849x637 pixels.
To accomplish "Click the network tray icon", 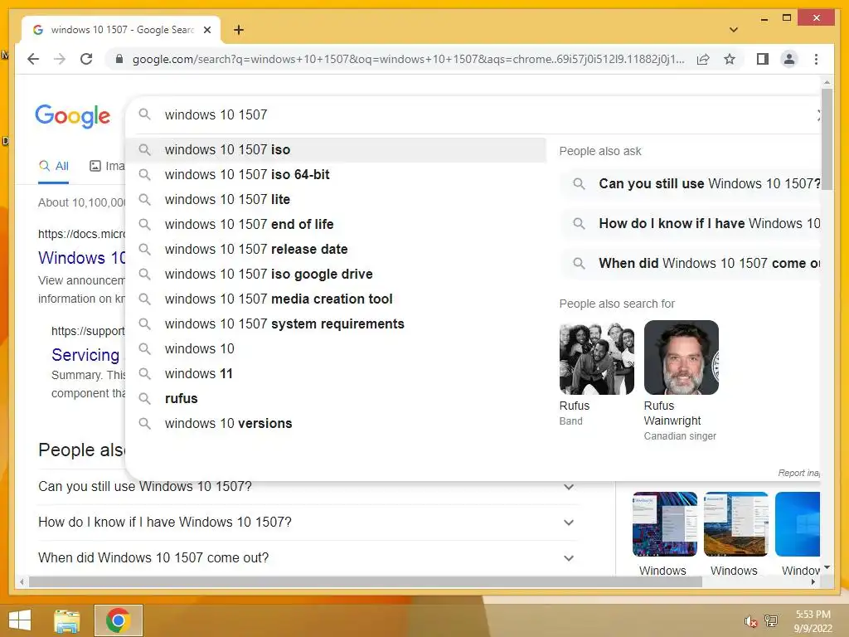I will tap(771, 621).
